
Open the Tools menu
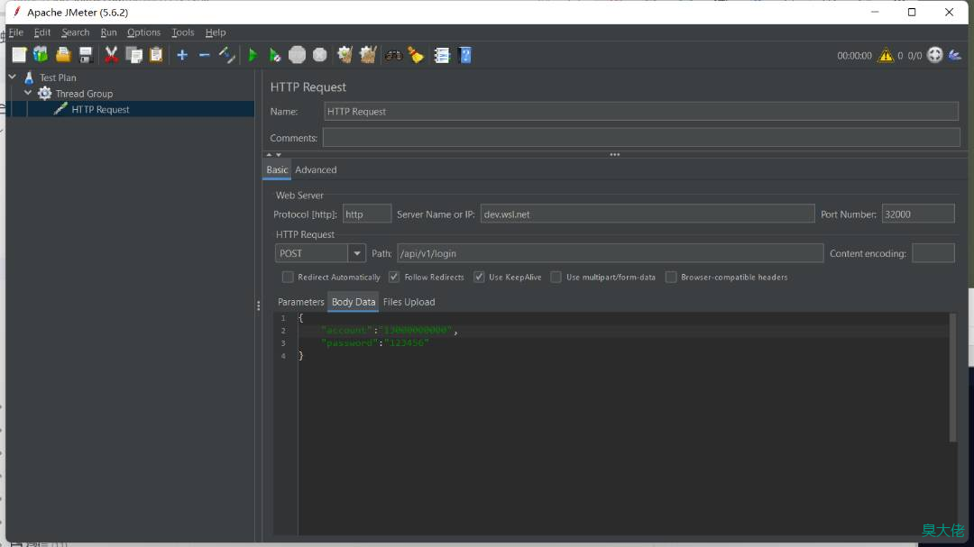[x=182, y=32]
